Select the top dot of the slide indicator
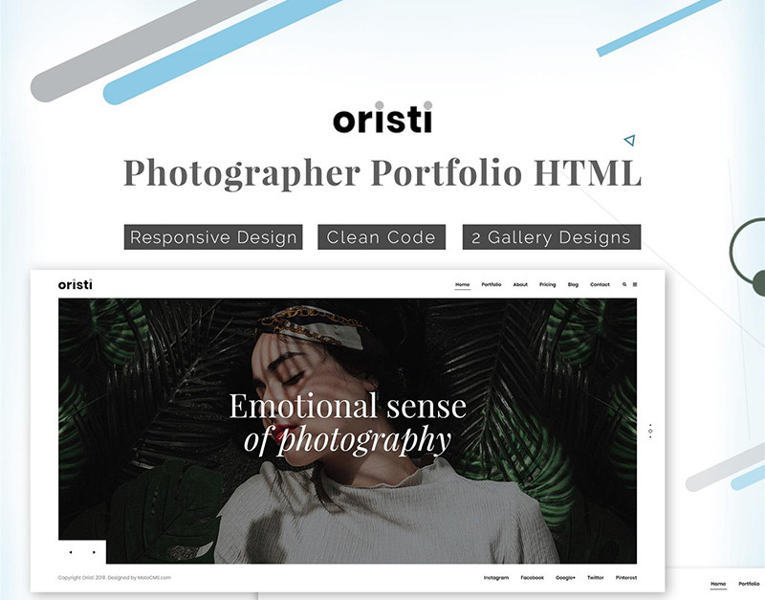Screen dimensions: 765x600 point(650,425)
